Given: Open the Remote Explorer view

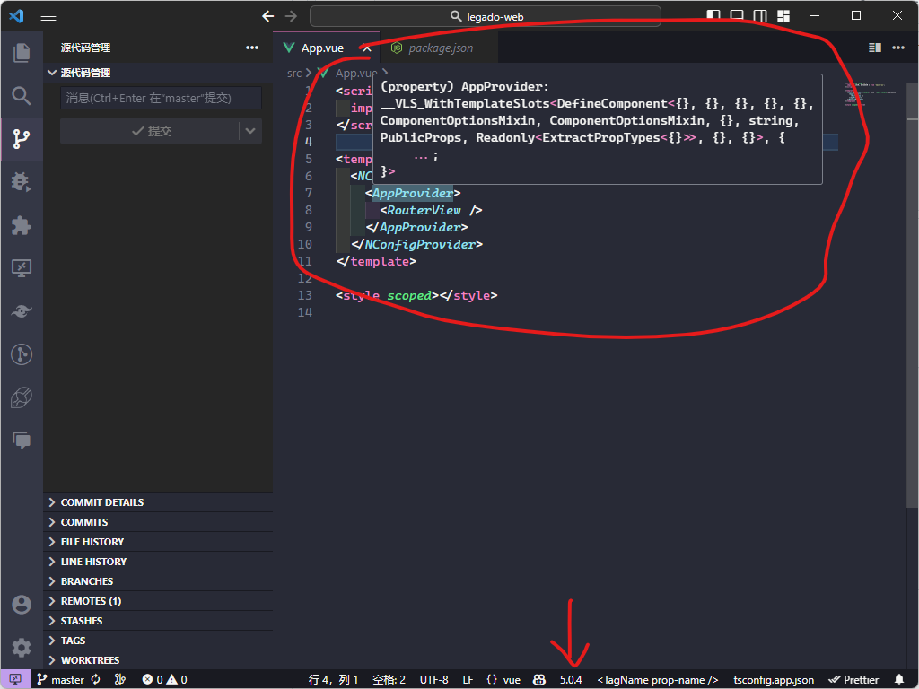Looking at the screenshot, I should pyautogui.click(x=22, y=266).
